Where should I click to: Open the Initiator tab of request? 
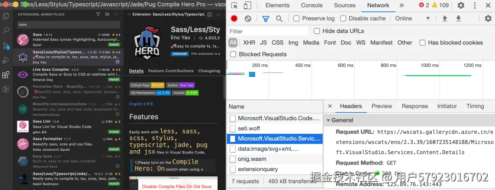(447, 106)
